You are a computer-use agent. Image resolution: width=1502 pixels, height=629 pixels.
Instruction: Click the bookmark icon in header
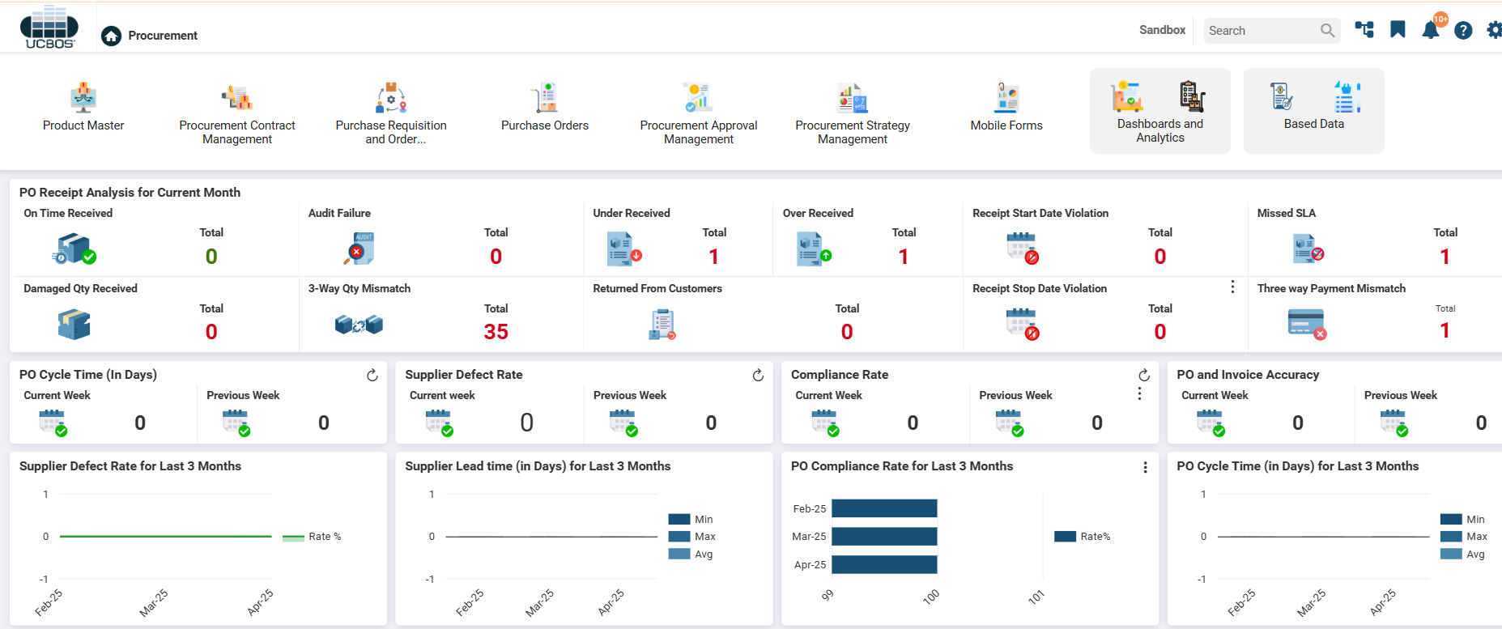pos(1398,30)
